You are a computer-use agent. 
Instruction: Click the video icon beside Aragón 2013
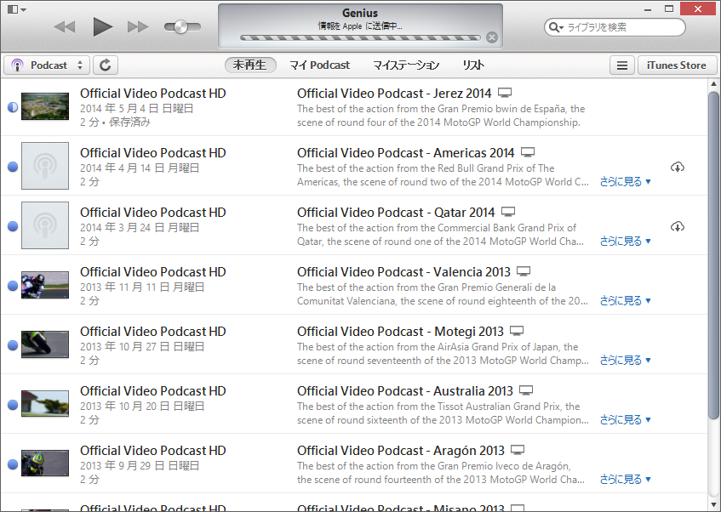518,450
